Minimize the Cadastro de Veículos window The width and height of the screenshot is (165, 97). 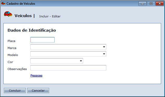tap(142, 4)
